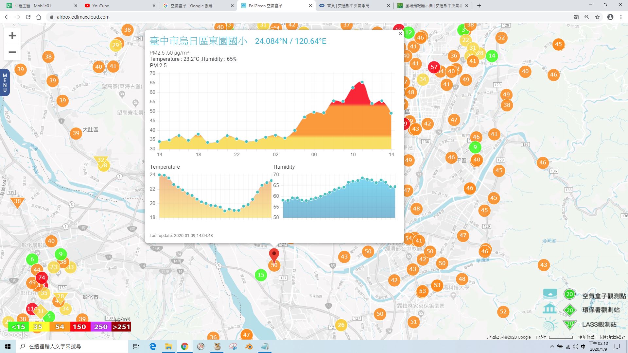Show hidden system tray icons
Viewport: 628px width, 353px height.
coord(552,346)
